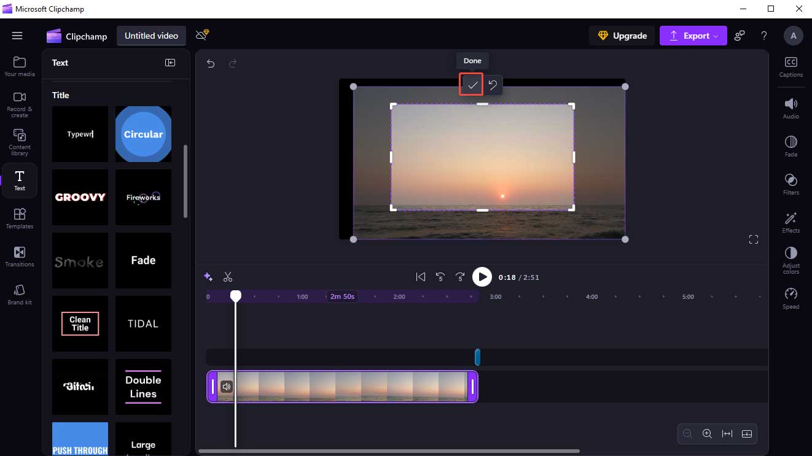Viewport: 812px width, 456px height.
Task: Click the preview top-right corner handle
Action: (x=625, y=87)
